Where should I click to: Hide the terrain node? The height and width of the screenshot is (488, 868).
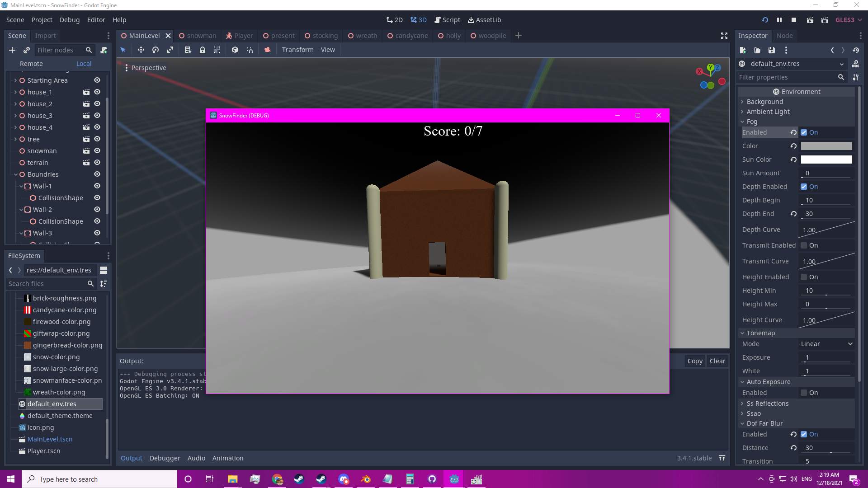pos(97,163)
